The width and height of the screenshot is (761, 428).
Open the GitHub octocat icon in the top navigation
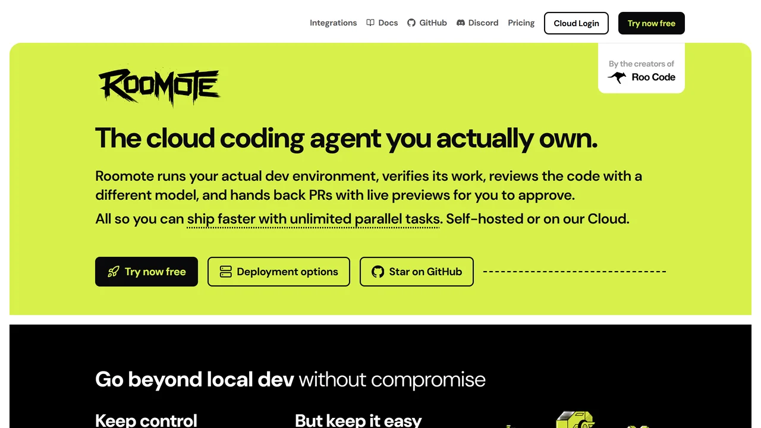(x=411, y=23)
